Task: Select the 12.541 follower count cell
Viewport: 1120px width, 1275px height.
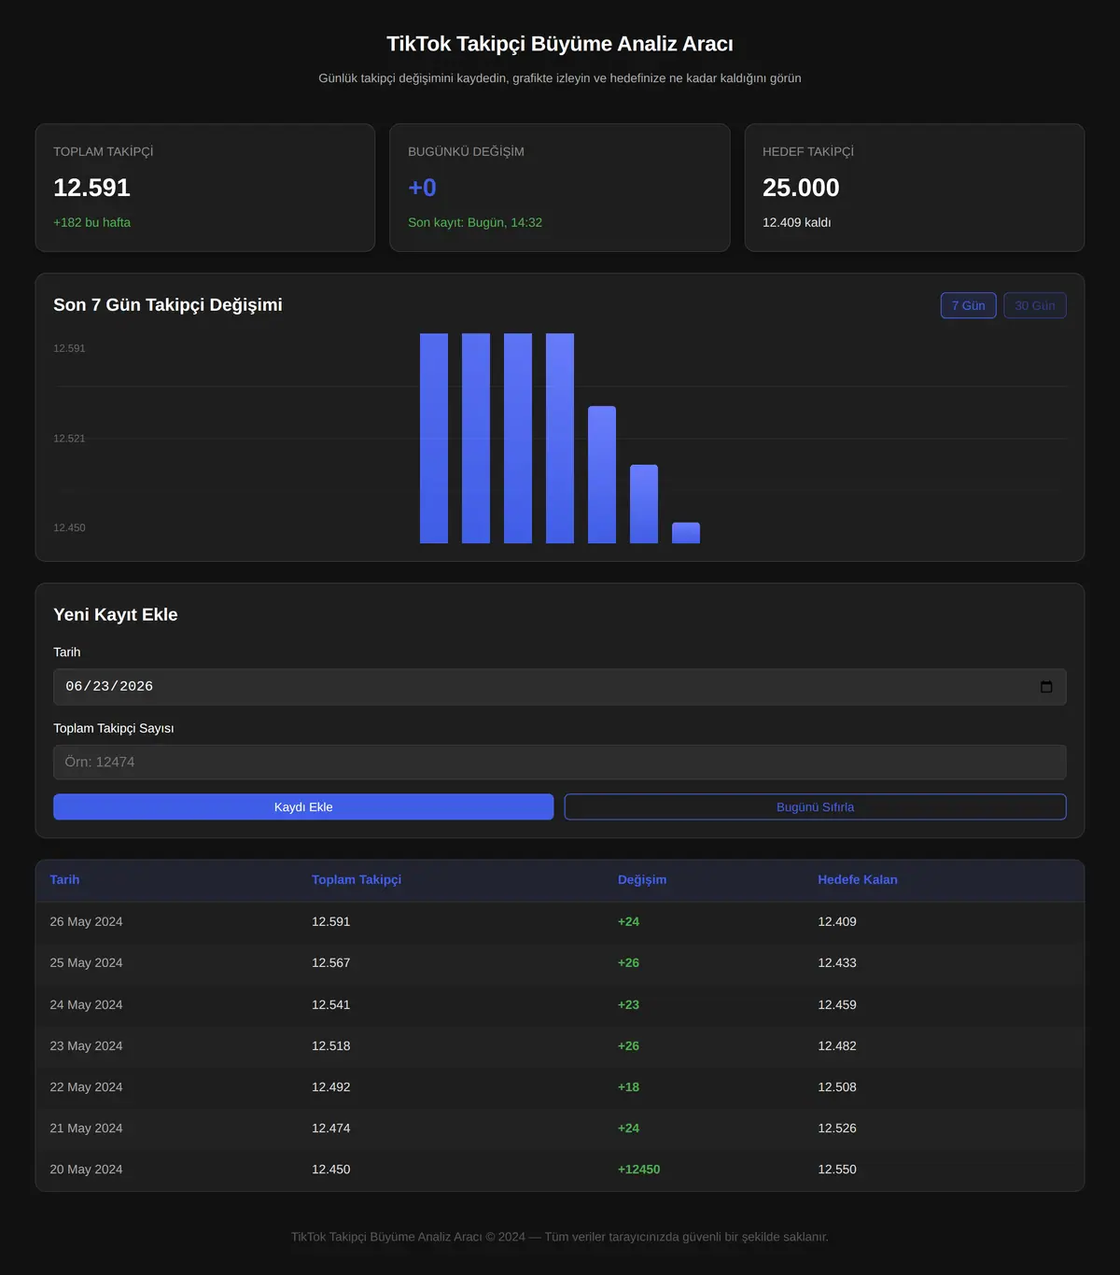Action: click(331, 1005)
